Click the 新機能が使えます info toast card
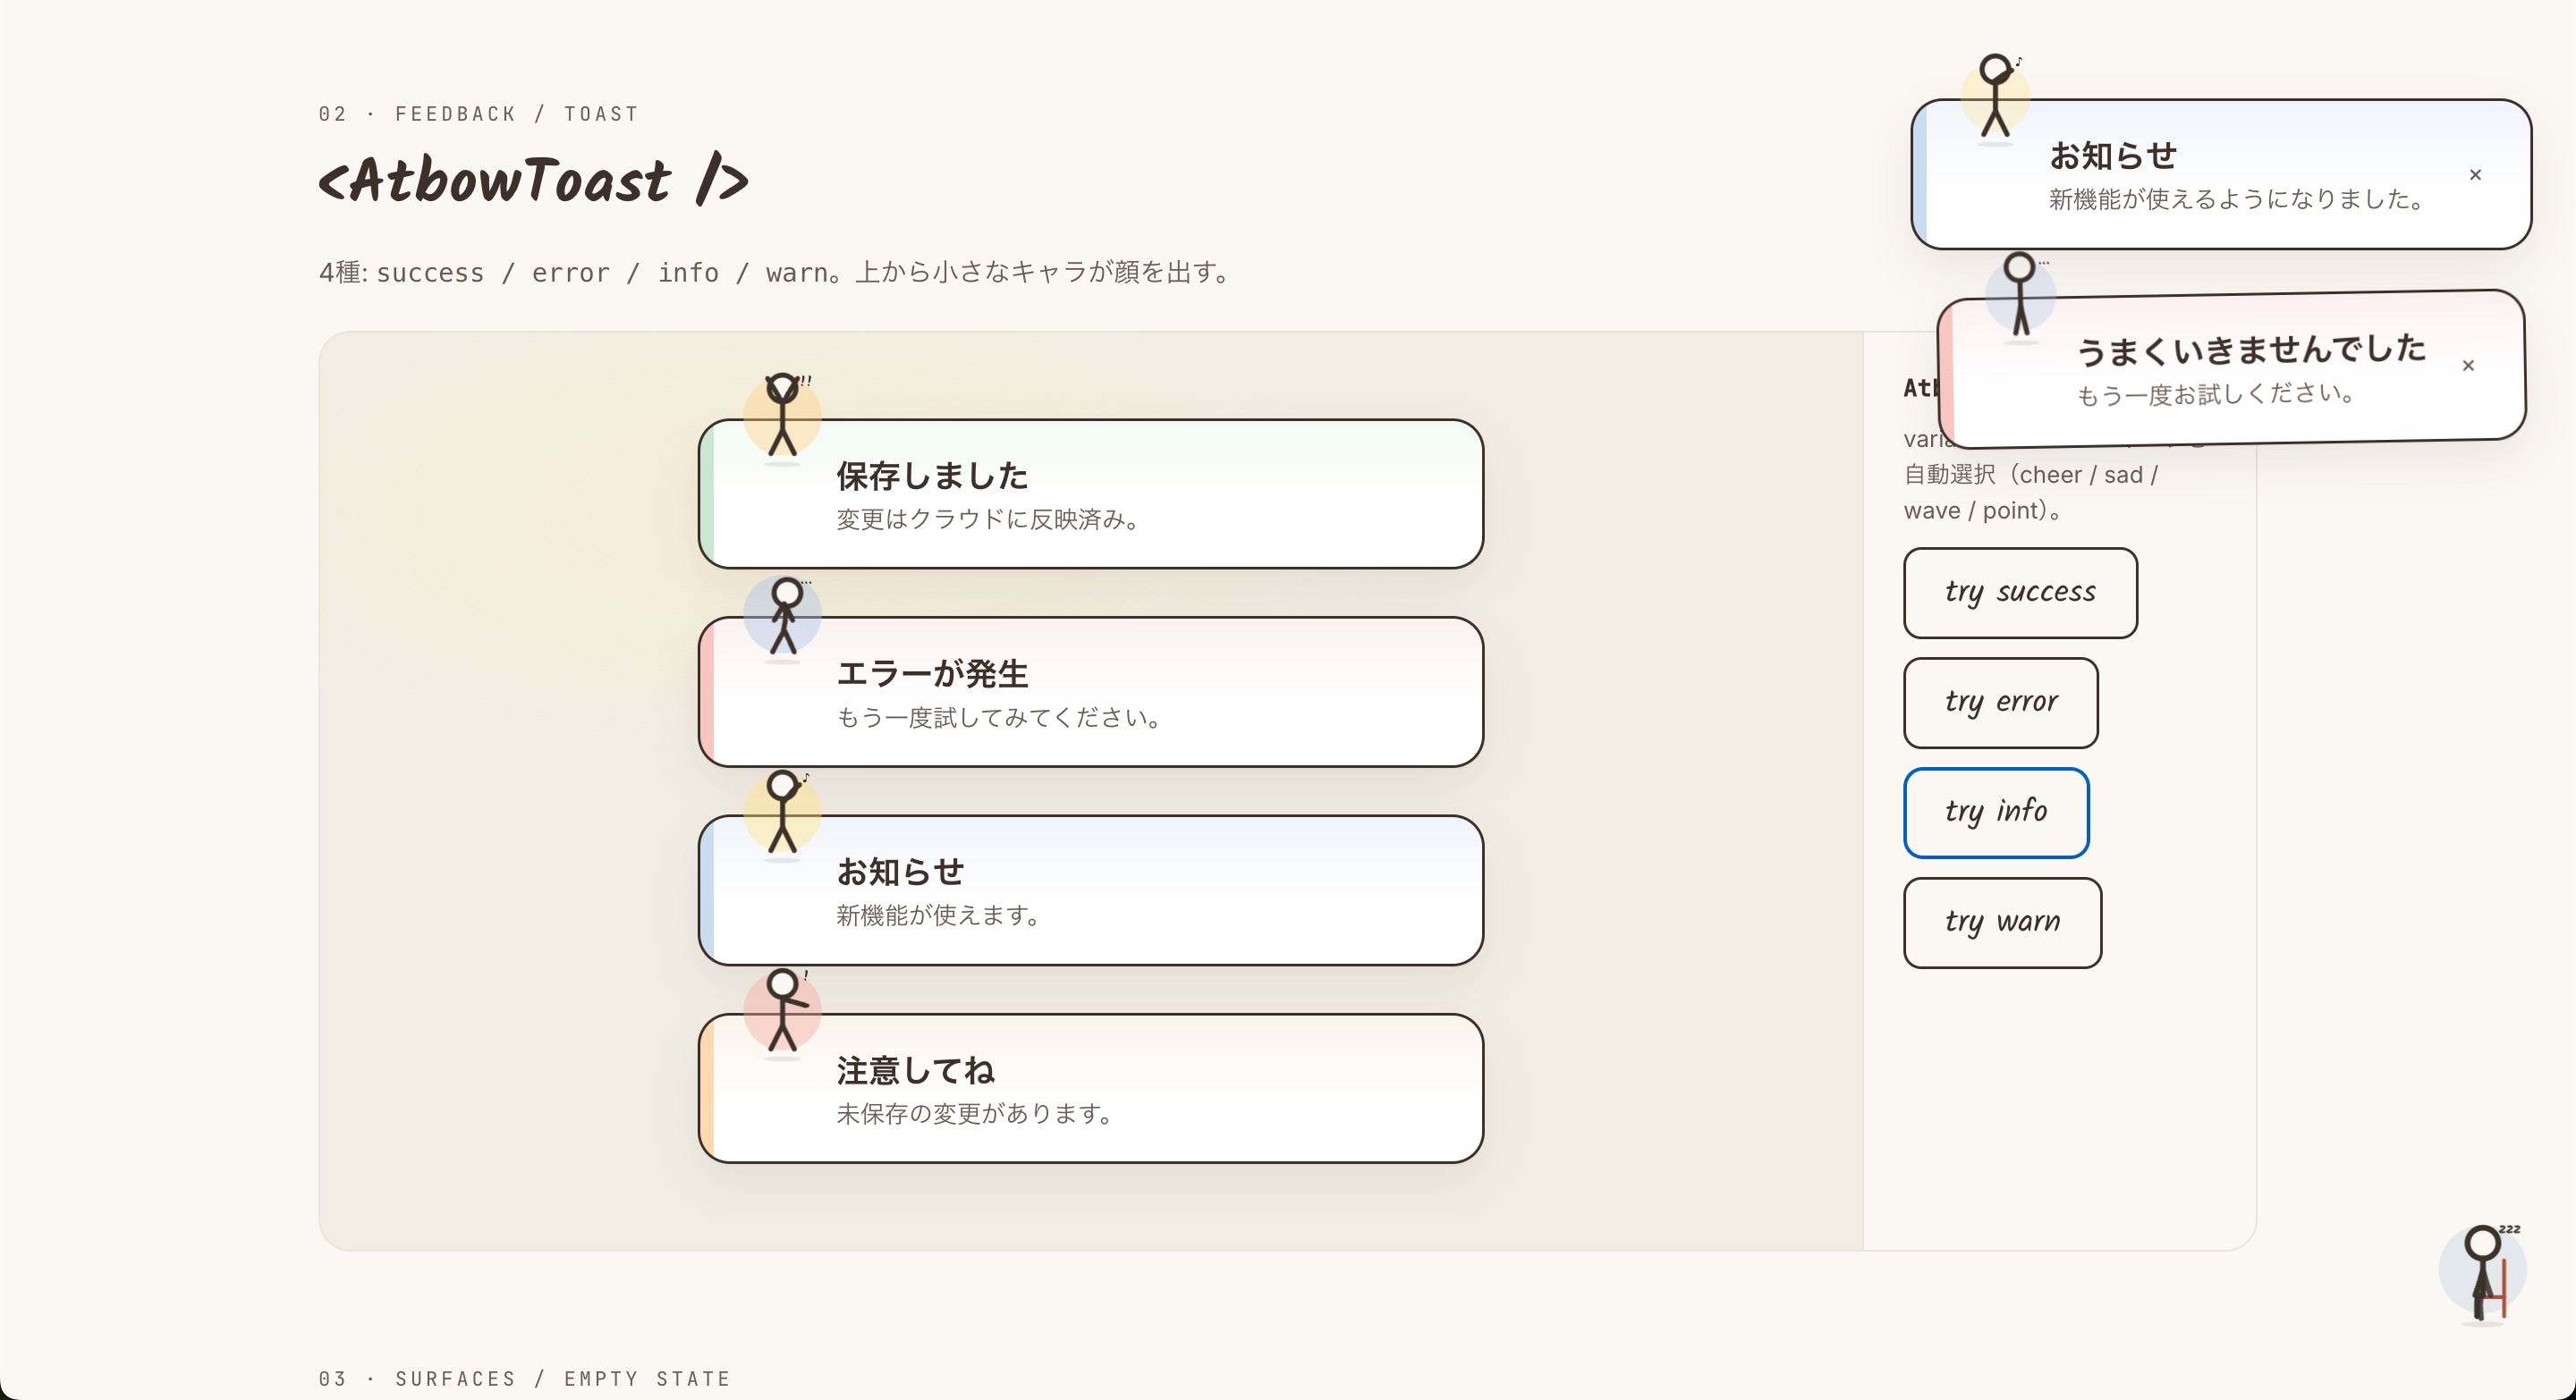Viewport: 2576px width, 1400px height. [1090, 891]
